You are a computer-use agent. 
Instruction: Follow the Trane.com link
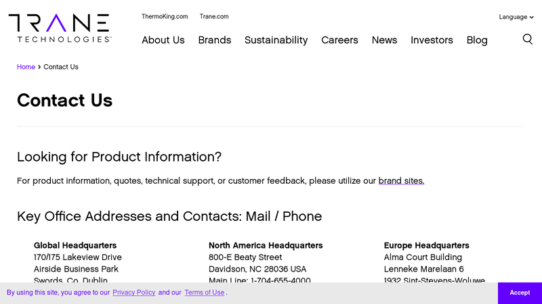pos(214,16)
